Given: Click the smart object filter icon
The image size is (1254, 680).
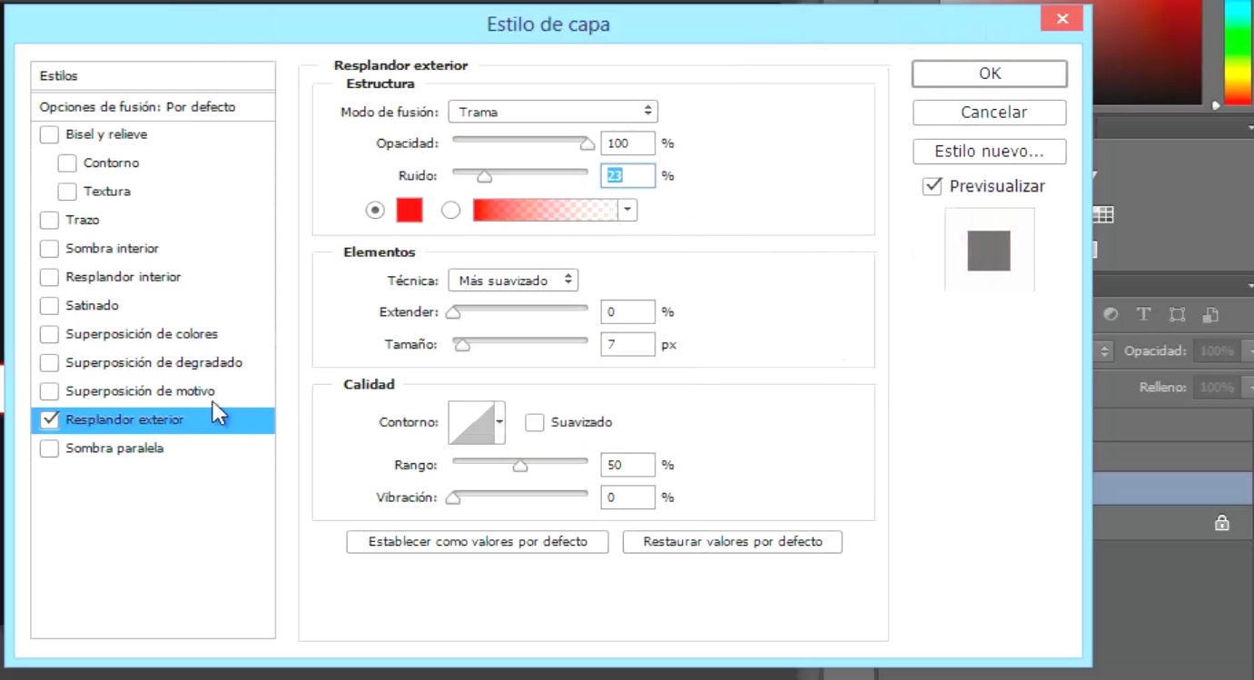Looking at the screenshot, I should click(x=1210, y=314).
